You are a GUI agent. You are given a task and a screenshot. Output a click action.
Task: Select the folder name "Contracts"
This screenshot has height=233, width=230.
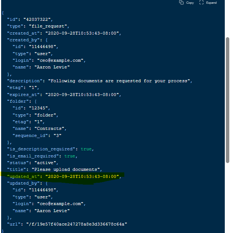click(x=49, y=128)
